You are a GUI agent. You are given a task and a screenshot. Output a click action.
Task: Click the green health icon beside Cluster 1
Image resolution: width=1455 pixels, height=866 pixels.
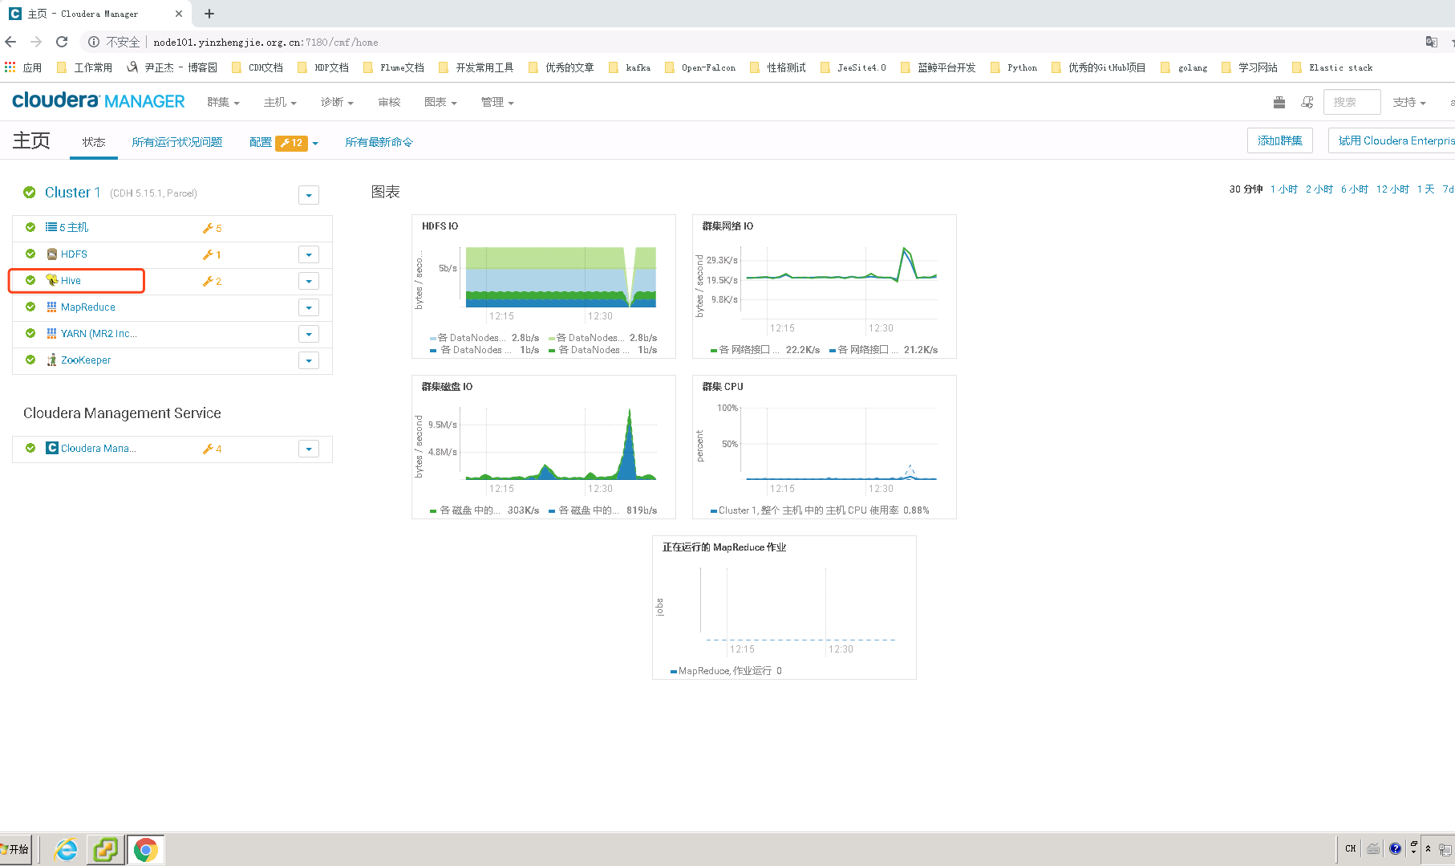pyautogui.click(x=30, y=193)
